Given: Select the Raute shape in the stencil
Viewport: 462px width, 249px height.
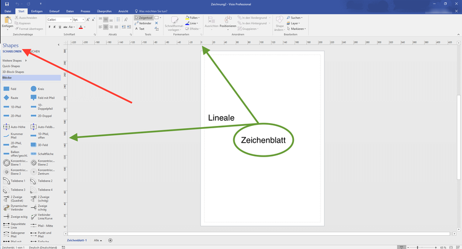Looking at the screenshot, I should pyautogui.click(x=13, y=98).
